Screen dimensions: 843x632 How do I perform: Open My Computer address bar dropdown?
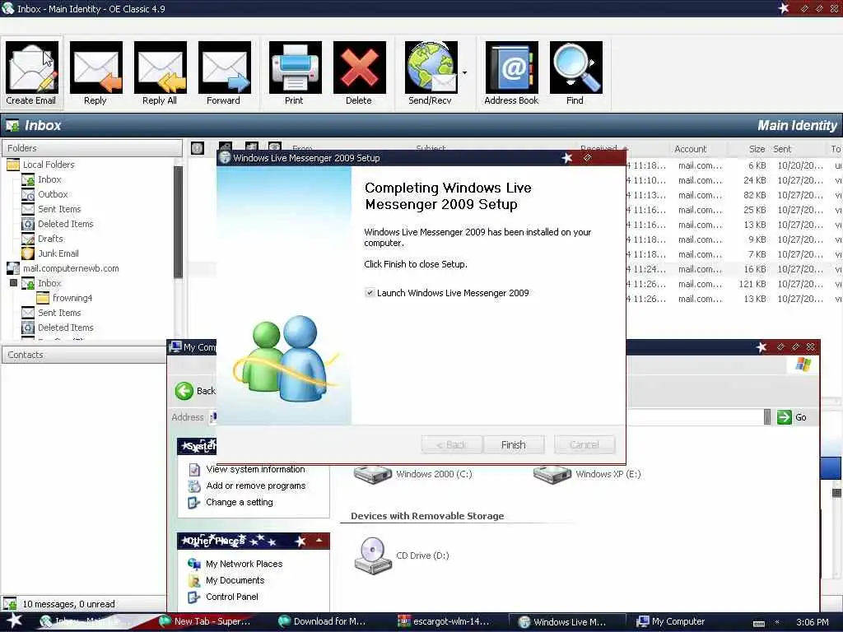767,417
